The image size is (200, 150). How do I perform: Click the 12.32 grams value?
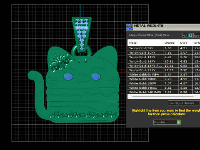[169, 70]
